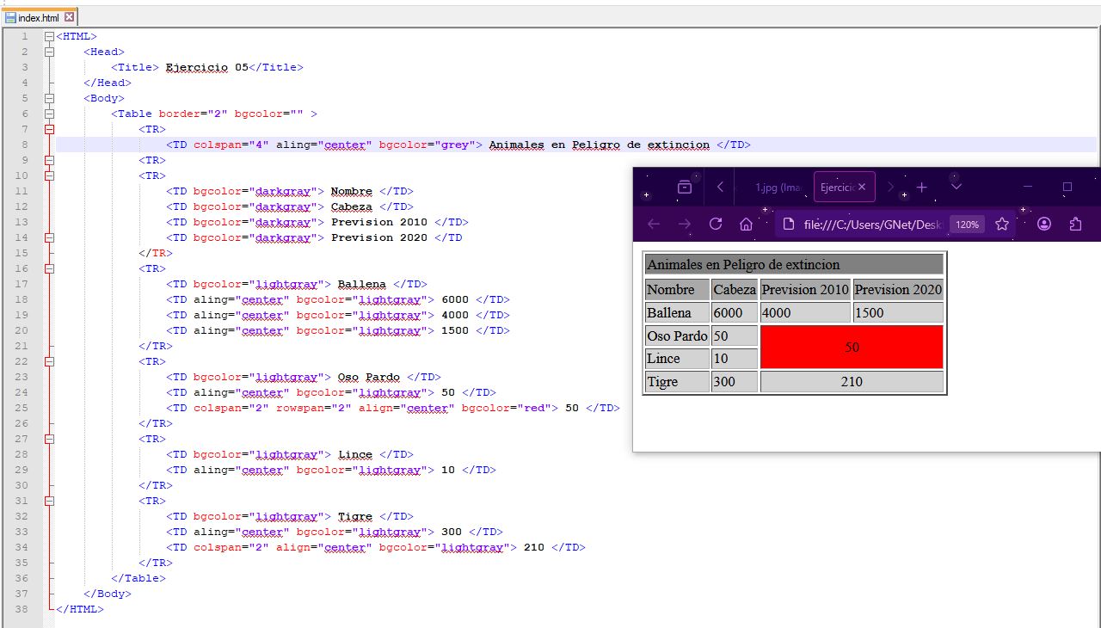Close the index.html editor tab
This screenshot has width=1101, height=628.
pyautogui.click(x=69, y=17)
